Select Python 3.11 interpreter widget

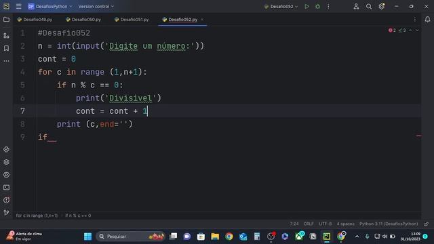point(389,224)
